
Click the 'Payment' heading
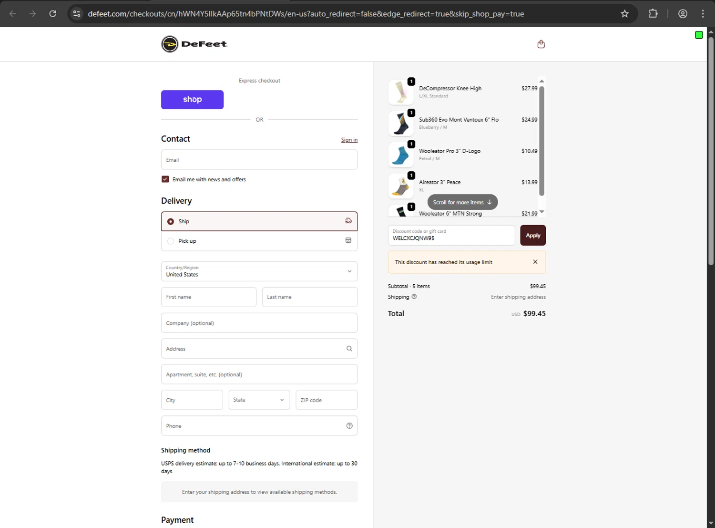[x=177, y=520]
